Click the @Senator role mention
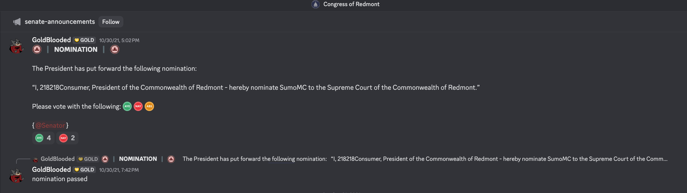This screenshot has height=193, width=687. coord(50,125)
